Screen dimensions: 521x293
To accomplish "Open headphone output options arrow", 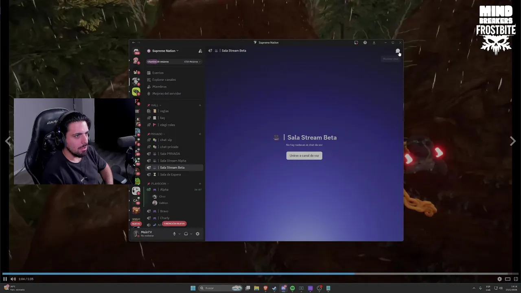I will coord(191,234).
